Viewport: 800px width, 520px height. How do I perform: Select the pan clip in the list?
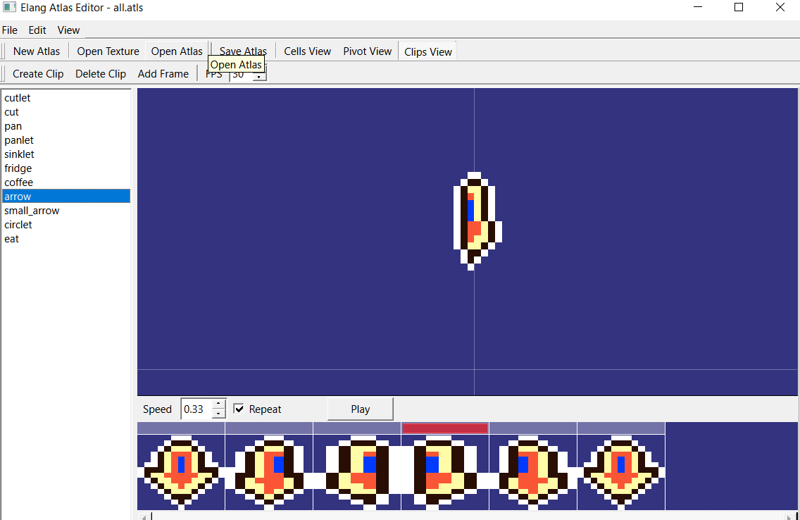[x=66, y=126]
